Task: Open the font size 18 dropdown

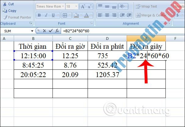Action: [x=76, y=6]
